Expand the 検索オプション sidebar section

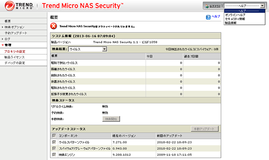click(14, 27)
